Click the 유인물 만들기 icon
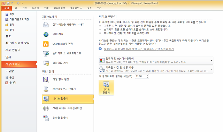Image resolution: width=223 pixels, height=132 pixels. coord(46,118)
